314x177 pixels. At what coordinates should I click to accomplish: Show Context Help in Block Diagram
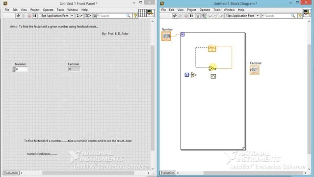[x=300, y=16]
